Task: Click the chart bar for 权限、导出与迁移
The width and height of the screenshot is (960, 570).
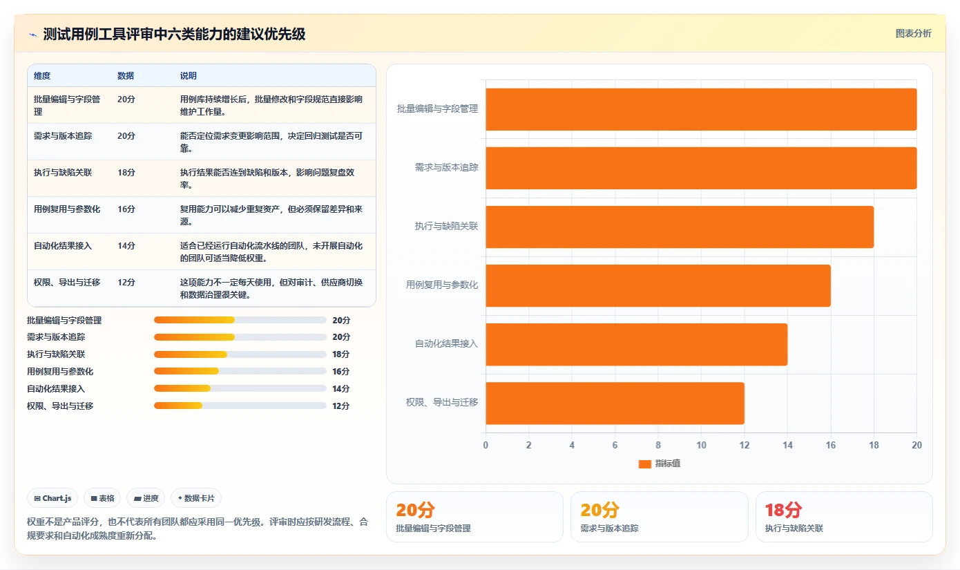Action: click(x=615, y=403)
